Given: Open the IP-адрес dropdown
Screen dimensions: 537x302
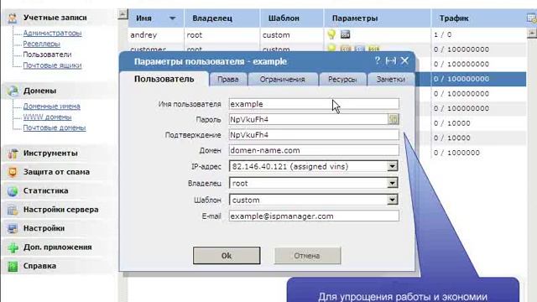Looking at the screenshot, I should click(392, 166).
